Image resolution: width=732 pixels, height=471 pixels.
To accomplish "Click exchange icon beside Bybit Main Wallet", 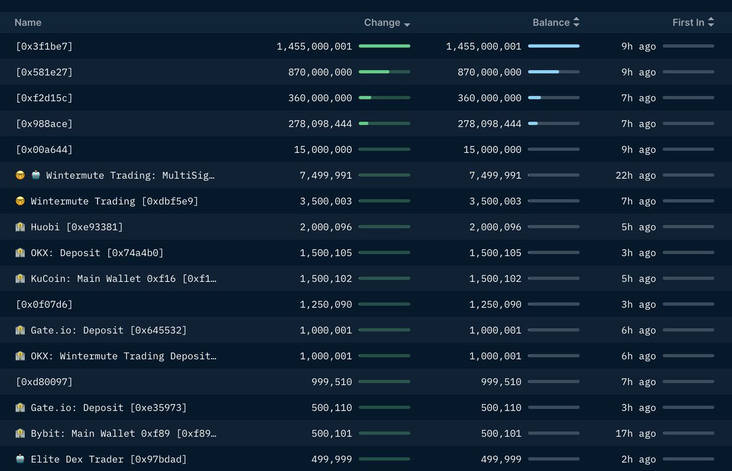I will pyautogui.click(x=20, y=434).
